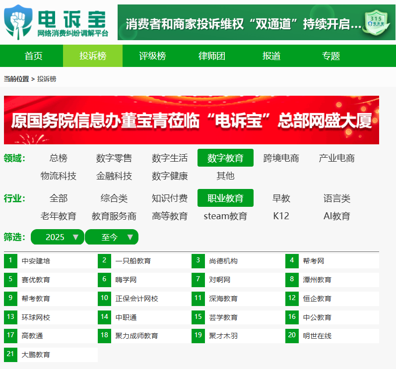
Task: Select the 数字教育 field filter
Action: (225, 158)
